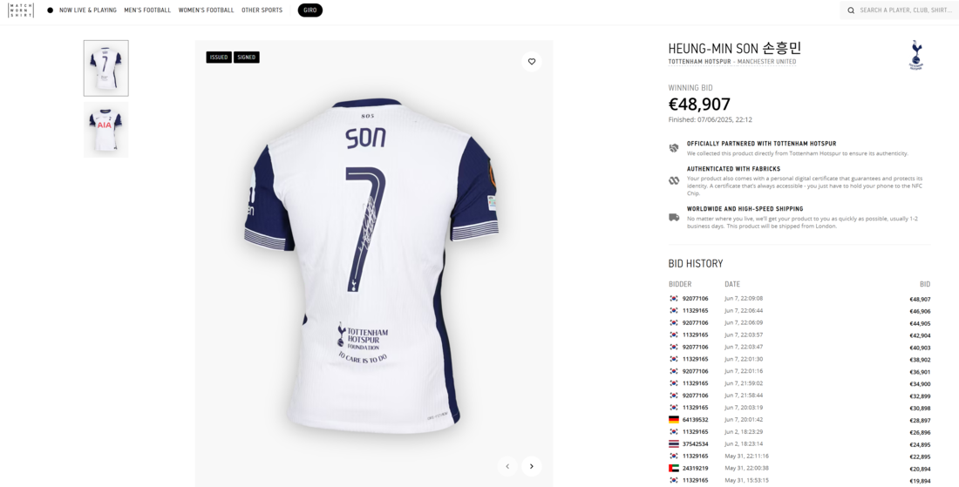Open the Women's Football menu
Viewport: 959px width, 487px height.
[206, 10]
